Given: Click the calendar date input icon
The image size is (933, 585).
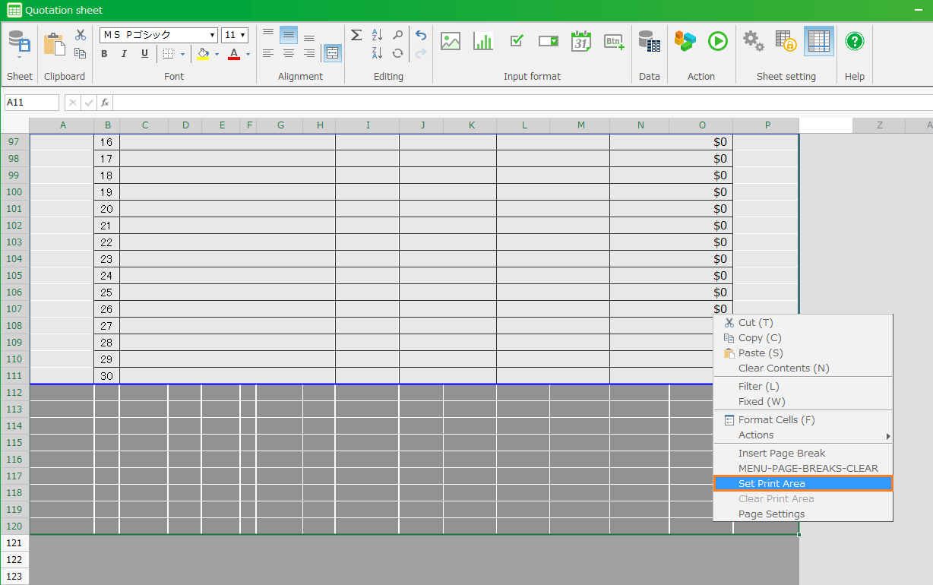Looking at the screenshot, I should tap(581, 41).
